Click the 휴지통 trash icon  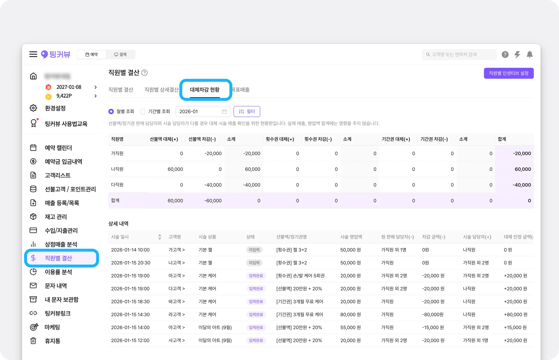tap(33, 341)
